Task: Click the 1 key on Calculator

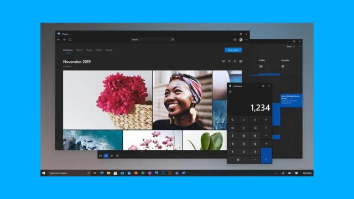Action: click(232, 152)
